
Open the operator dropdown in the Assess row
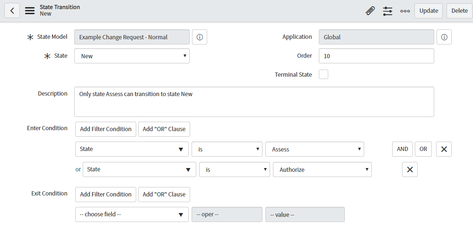(x=227, y=149)
